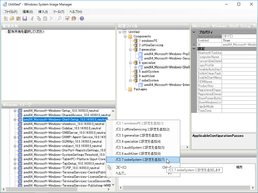Open the ツール(T) menu

(59, 12)
